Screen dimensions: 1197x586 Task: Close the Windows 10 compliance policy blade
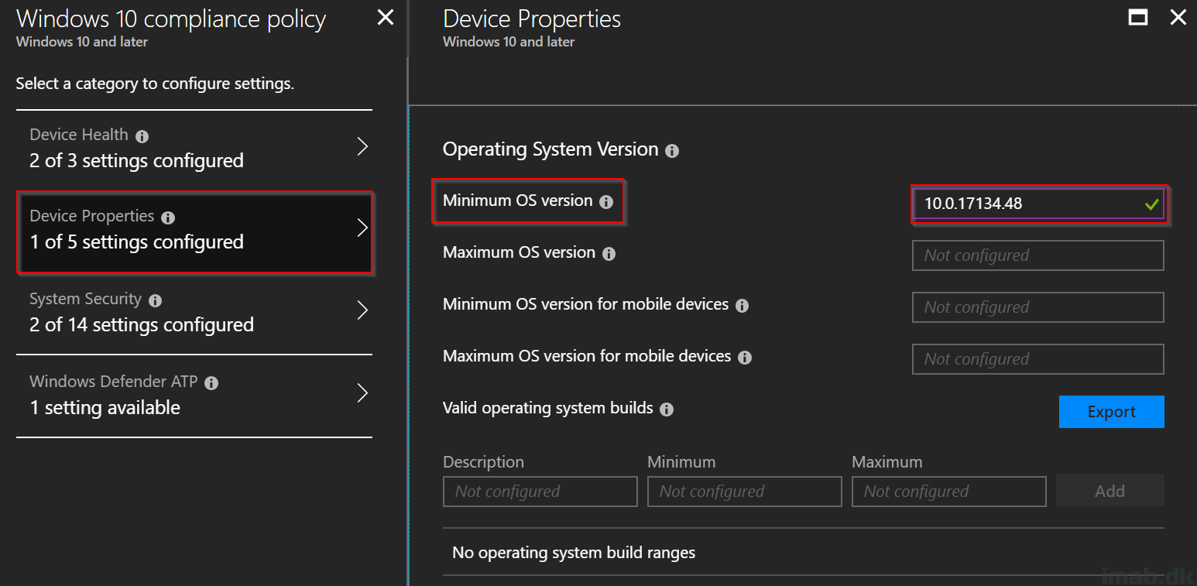click(385, 18)
